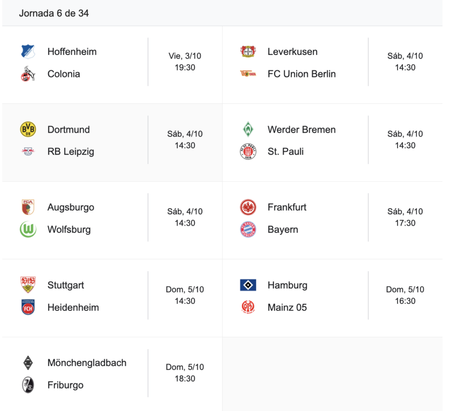The height and width of the screenshot is (411, 469).
Task: Click the Mainz 05 red logo
Action: click(x=248, y=308)
